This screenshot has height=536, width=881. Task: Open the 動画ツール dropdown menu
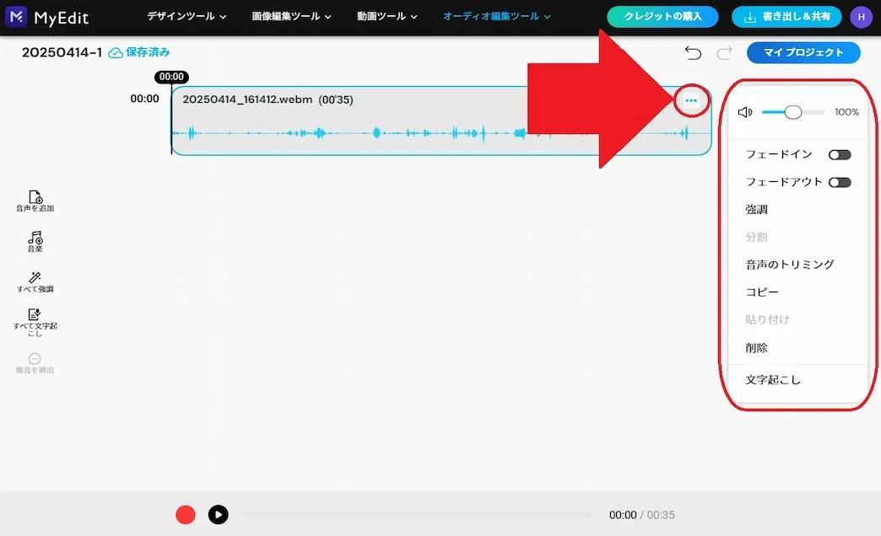(x=382, y=16)
